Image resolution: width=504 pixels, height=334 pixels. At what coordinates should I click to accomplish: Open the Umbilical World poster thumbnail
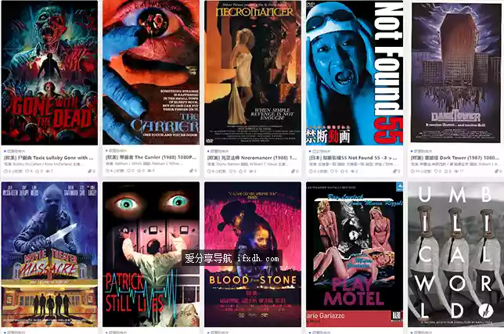pos(456,254)
